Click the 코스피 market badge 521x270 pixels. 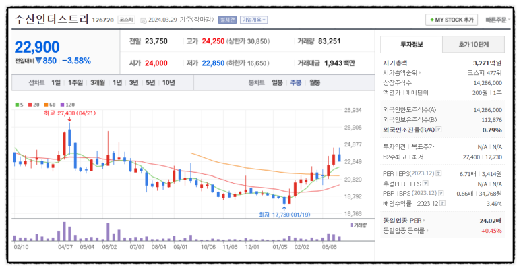coord(126,20)
